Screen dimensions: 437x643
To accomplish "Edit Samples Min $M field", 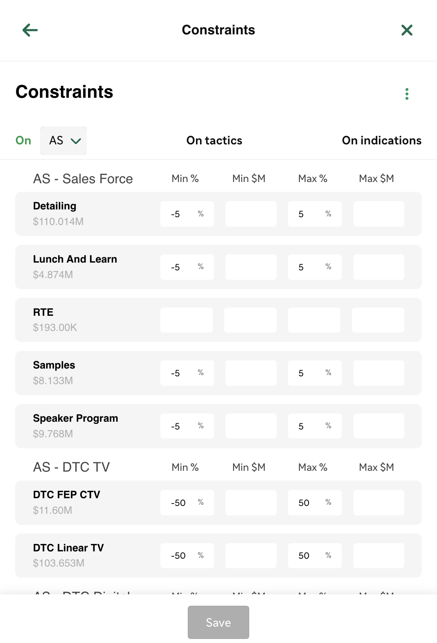I will (x=251, y=373).
